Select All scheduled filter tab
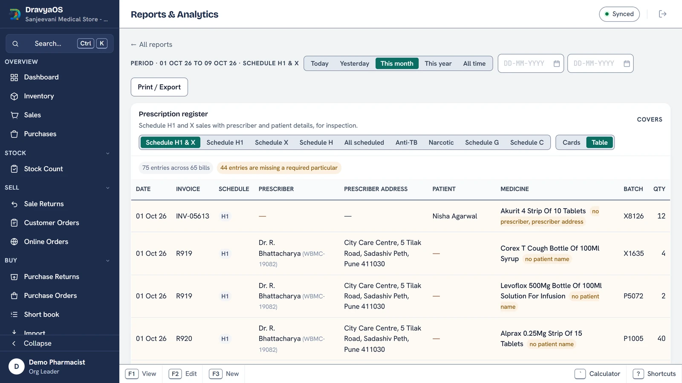The image size is (682, 383). [364, 143]
